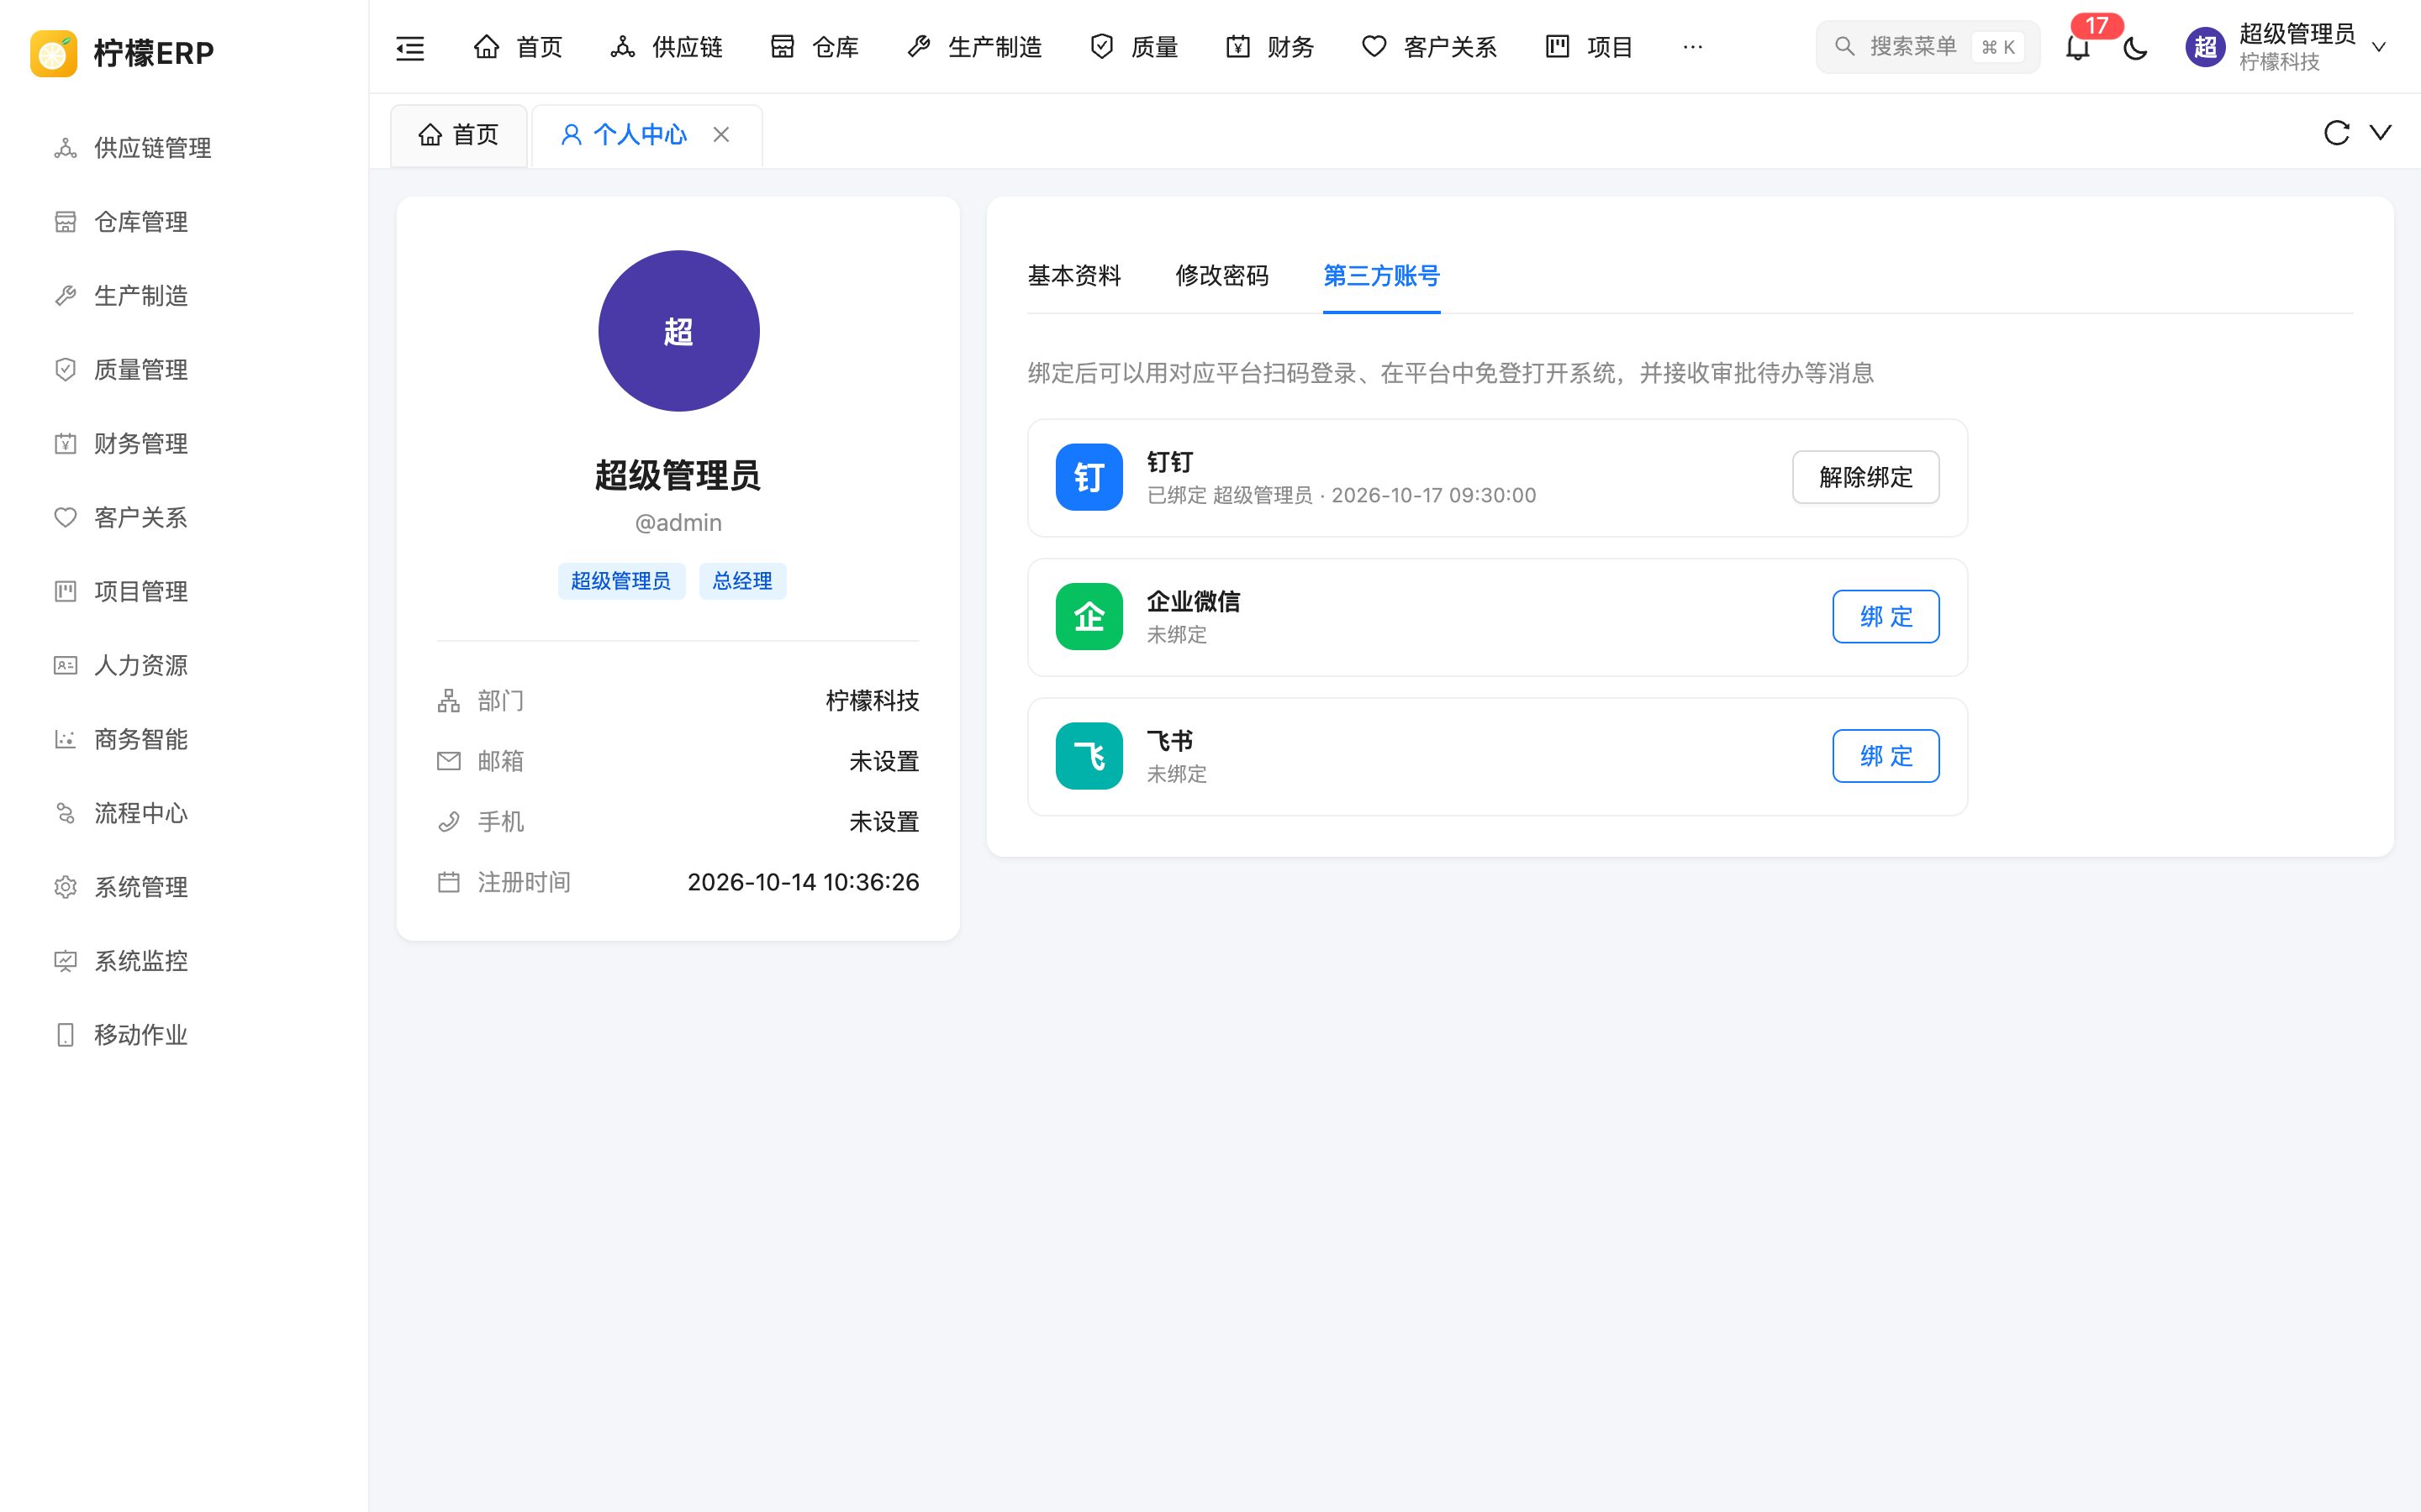The width and height of the screenshot is (2421, 1512).
Task: Click the 柠檬ERP logo icon
Action: (x=54, y=52)
